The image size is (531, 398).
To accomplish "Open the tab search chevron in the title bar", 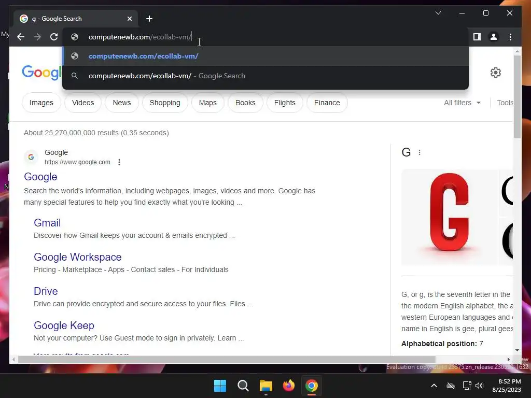I will 438,13.
